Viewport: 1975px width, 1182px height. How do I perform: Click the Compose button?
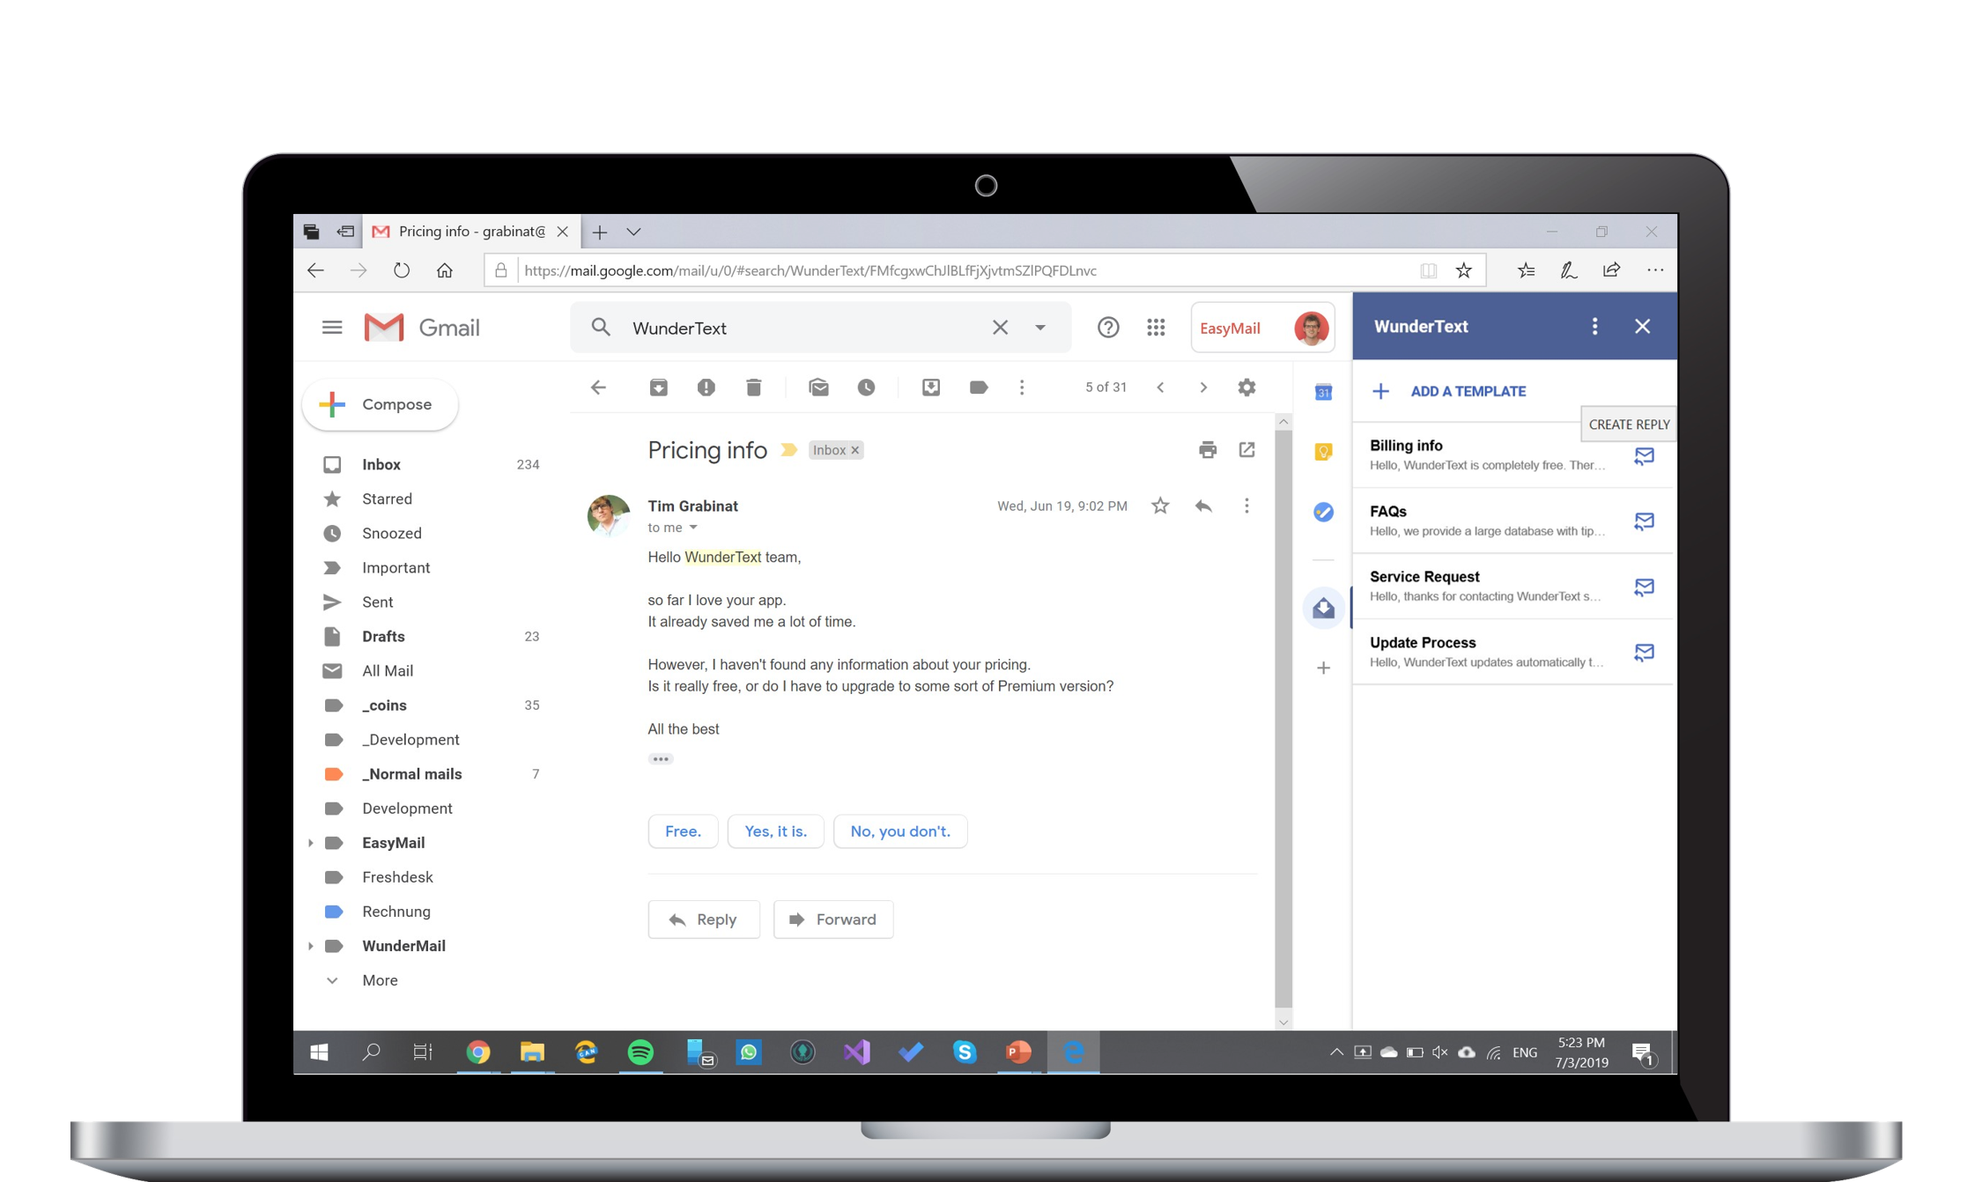click(x=380, y=404)
